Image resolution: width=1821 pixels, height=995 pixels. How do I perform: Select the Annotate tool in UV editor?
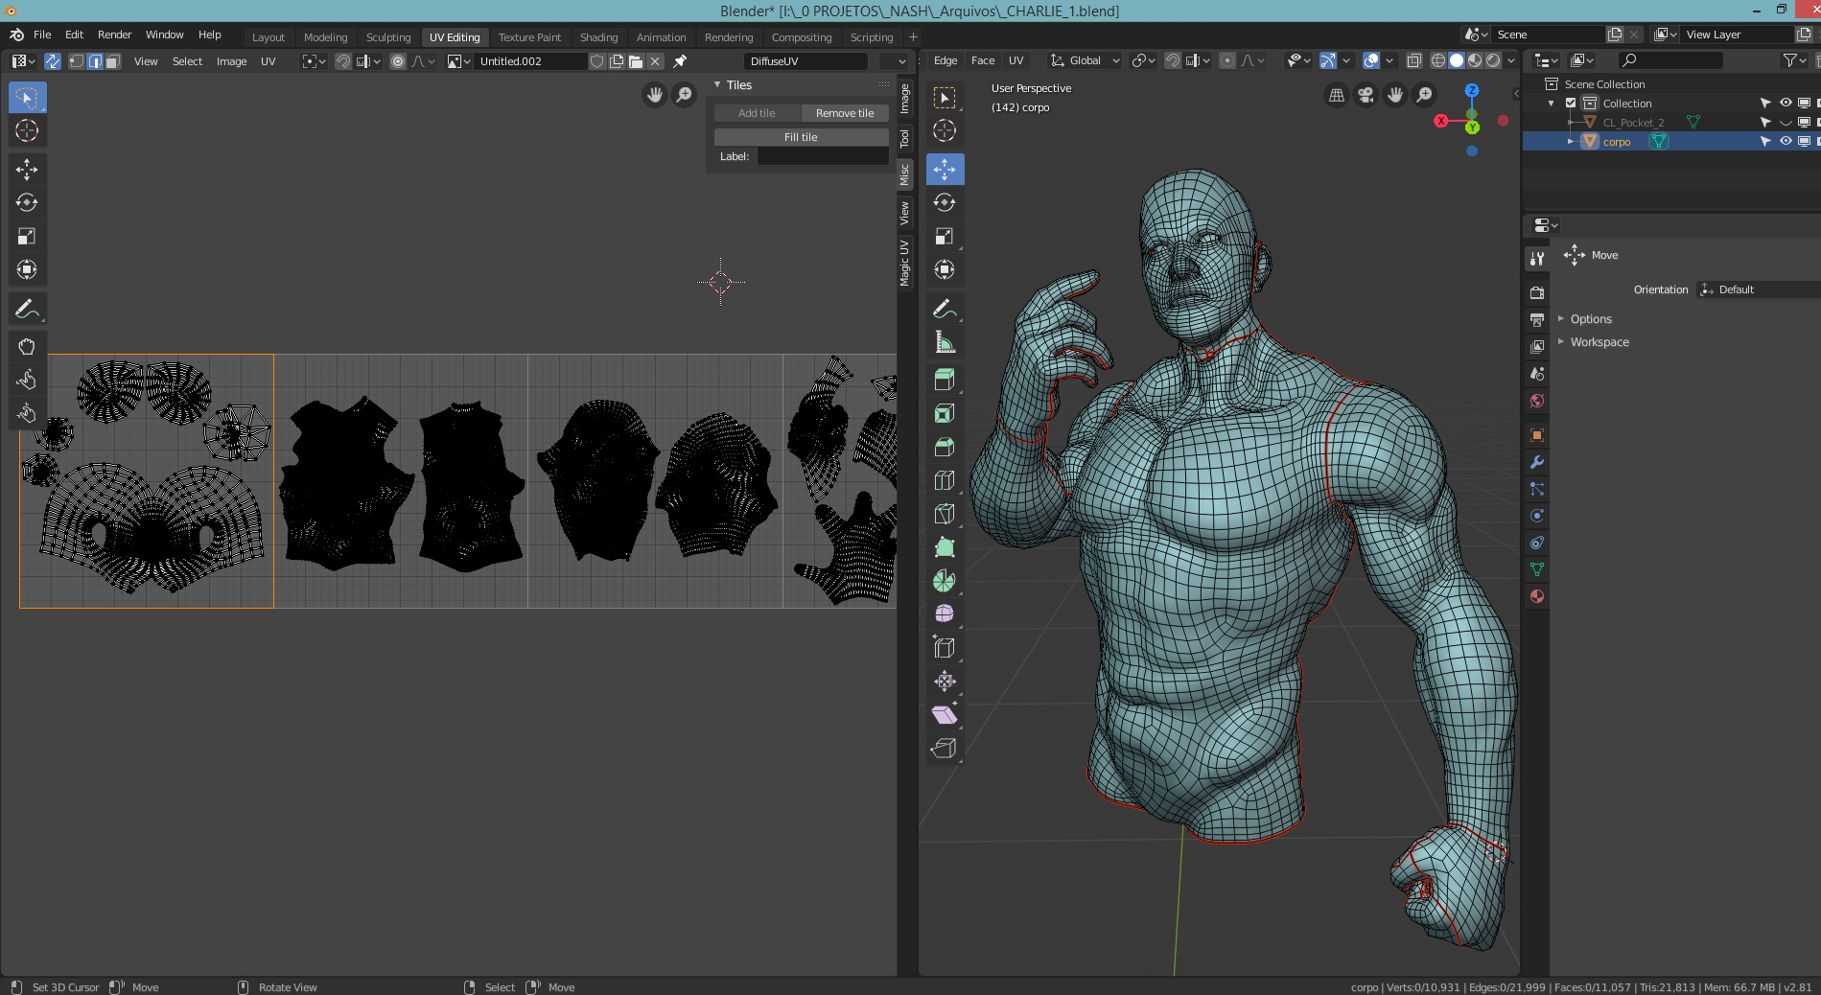(x=27, y=309)
